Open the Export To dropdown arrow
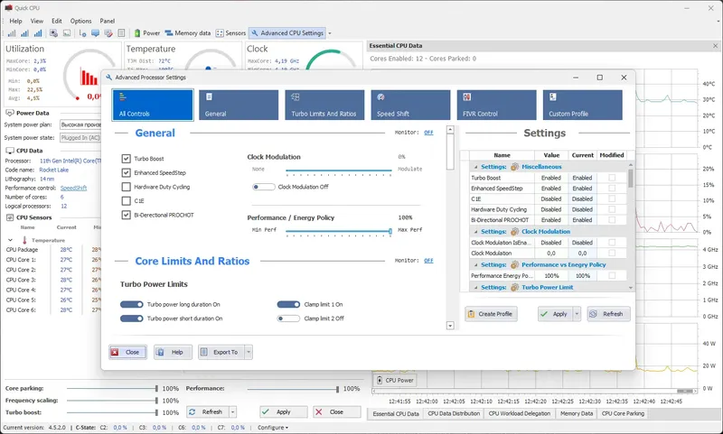This screenshot has height=434, width=723. 249,352
